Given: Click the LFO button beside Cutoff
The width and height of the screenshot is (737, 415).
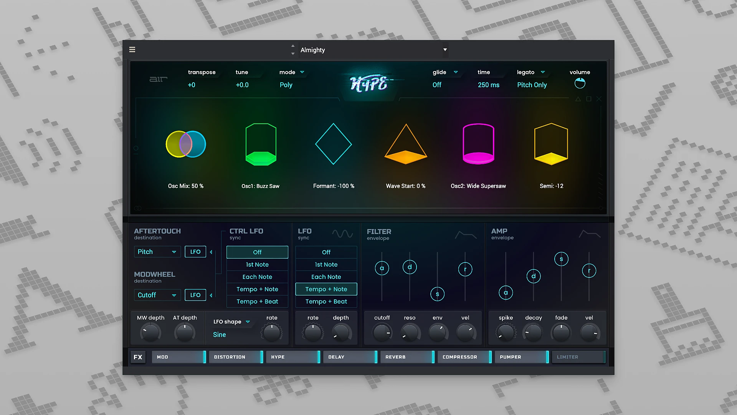Looking at the screenshot, I should tap(195, 295).
